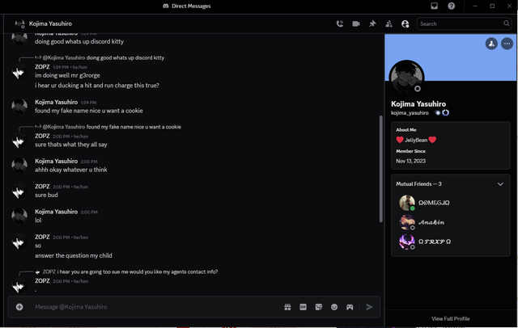Open the first mutual friend with green online status
The width and height of the screenshot is (518, 328).
(x=450, y=203)
